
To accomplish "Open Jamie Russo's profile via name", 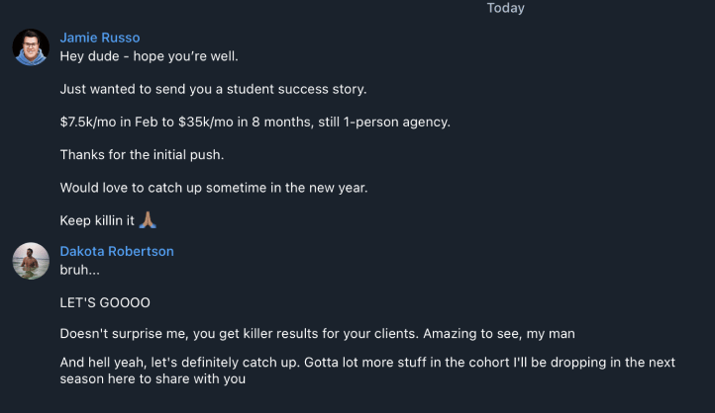I will [x=100, y=38].
